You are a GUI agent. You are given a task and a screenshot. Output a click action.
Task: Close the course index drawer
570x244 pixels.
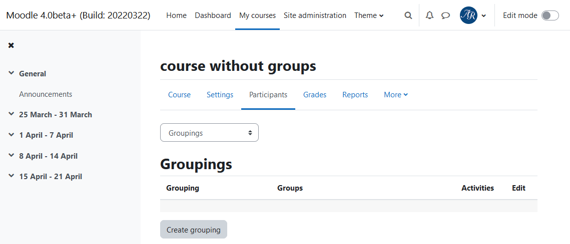coord(12,45)
